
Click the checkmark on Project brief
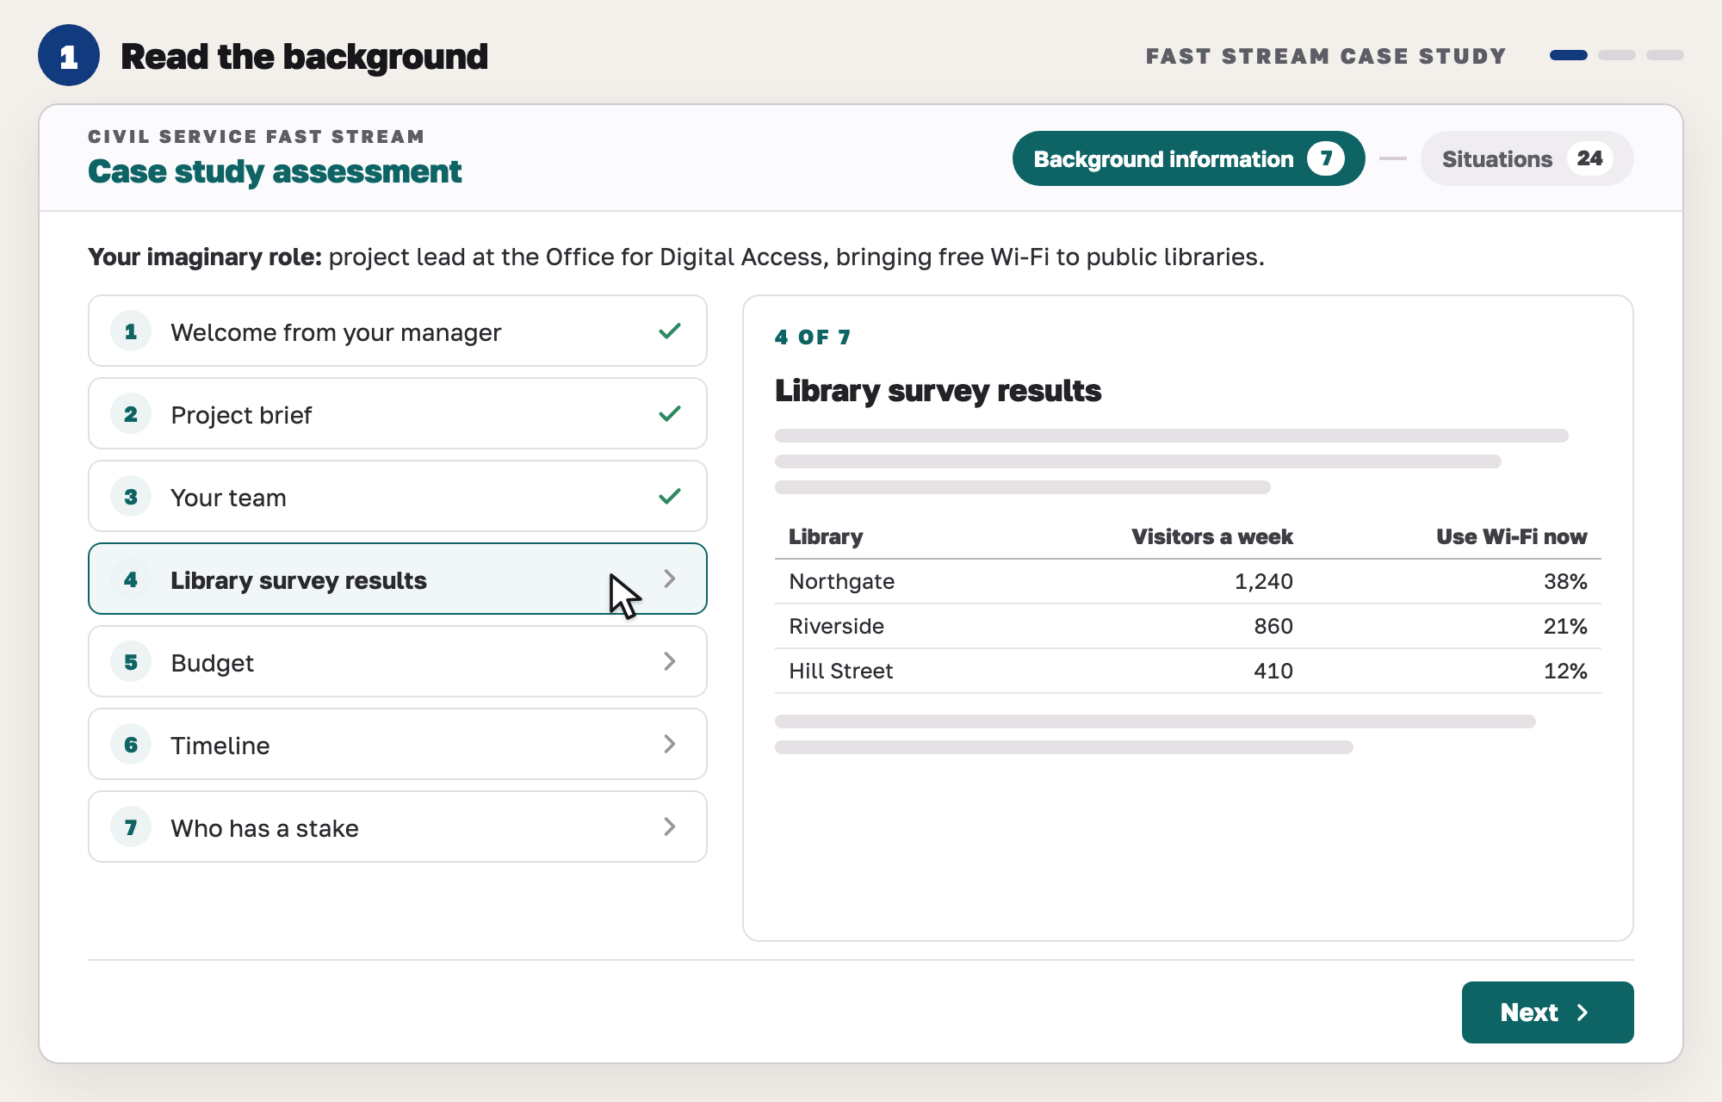(x=670, y=414)
